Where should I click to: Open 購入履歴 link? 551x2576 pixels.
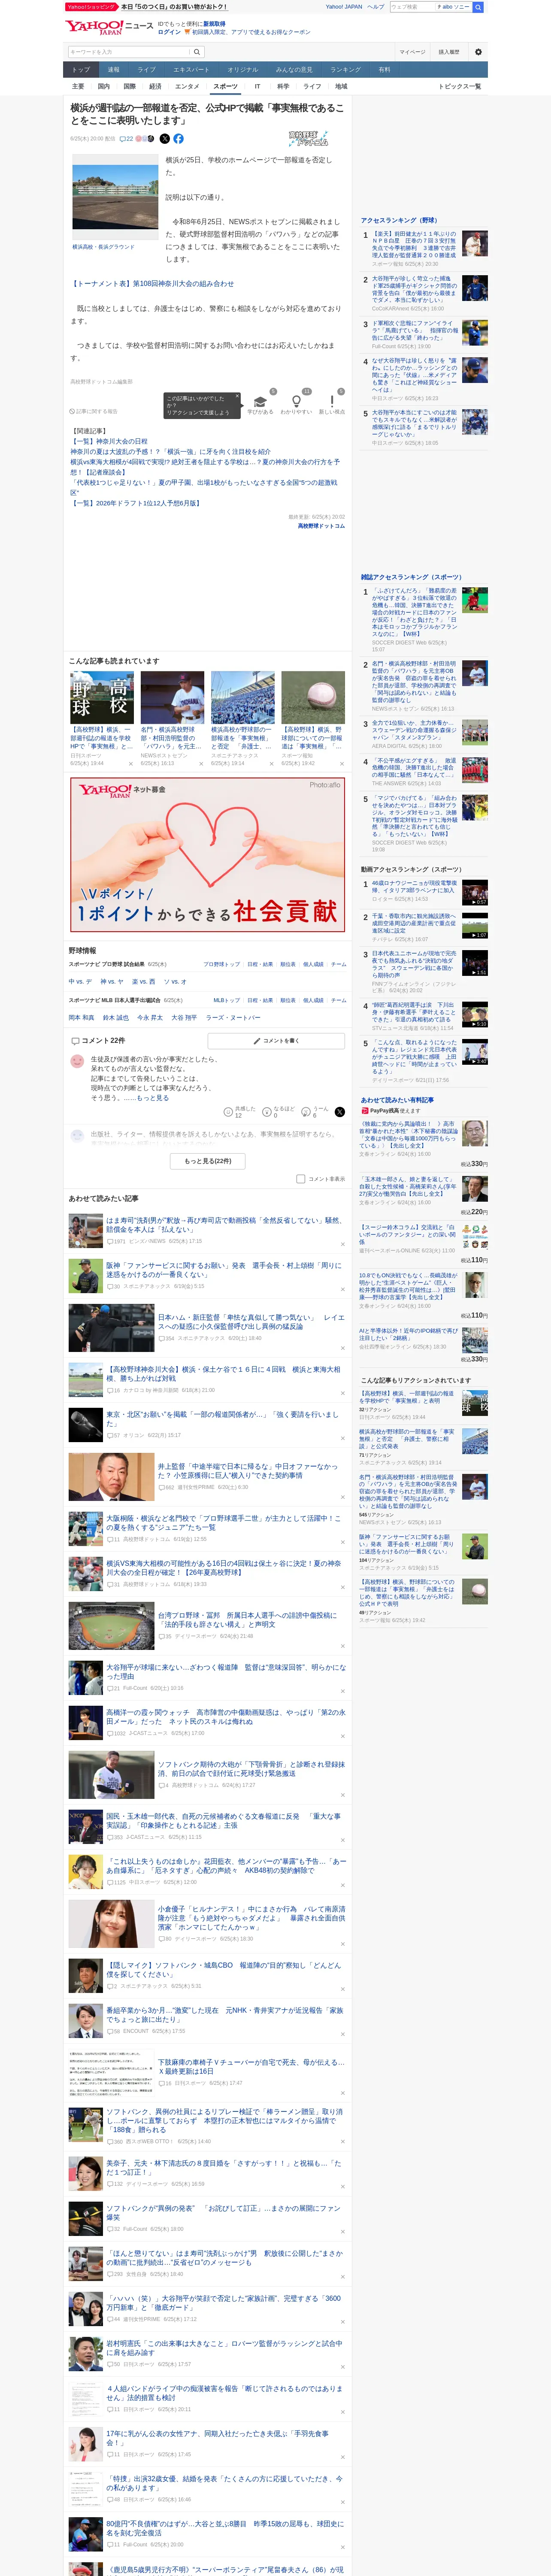pyautogui.click(x=449, y=52)
